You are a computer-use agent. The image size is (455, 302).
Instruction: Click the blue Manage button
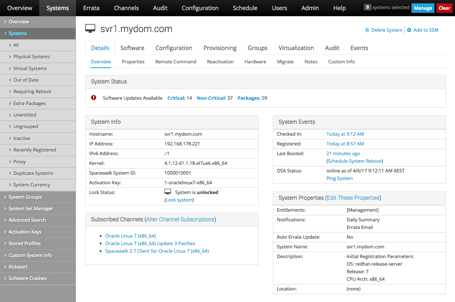[423, 8]
